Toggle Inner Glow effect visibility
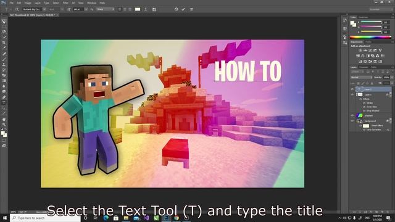395x222 pixels. coord(364,107)
